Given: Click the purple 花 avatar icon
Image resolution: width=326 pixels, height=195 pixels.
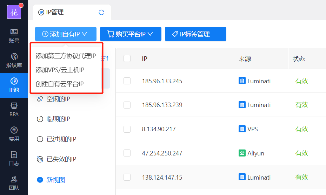Looking at the screenshot, I should point(14,12).
